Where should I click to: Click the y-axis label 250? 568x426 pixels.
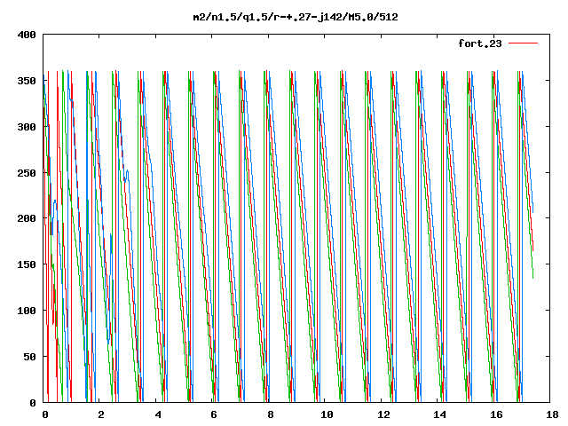[27, 173]
